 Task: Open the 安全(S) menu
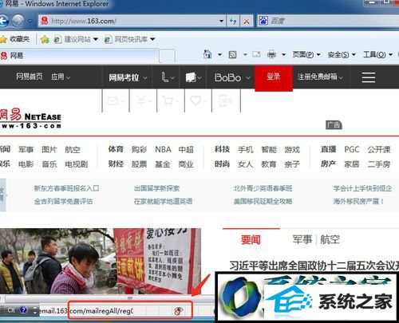(x=342, y=54)
